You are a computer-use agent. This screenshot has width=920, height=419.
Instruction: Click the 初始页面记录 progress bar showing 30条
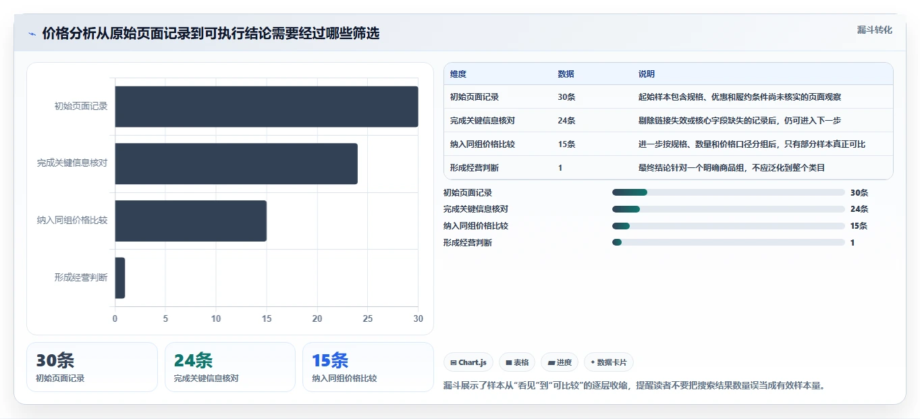(x=728, y=192)
